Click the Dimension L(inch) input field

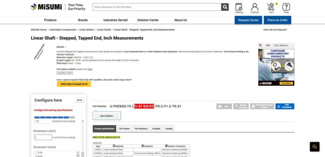(x=43, y=137)
